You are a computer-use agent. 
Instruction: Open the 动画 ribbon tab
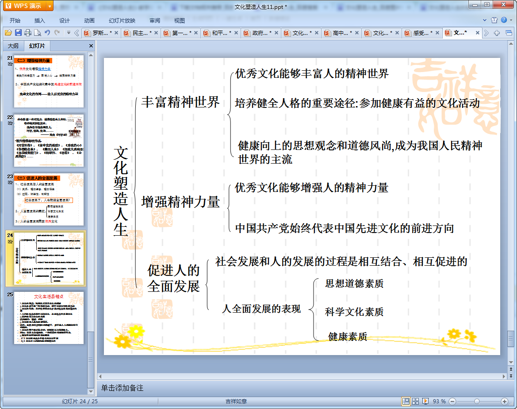89,20
